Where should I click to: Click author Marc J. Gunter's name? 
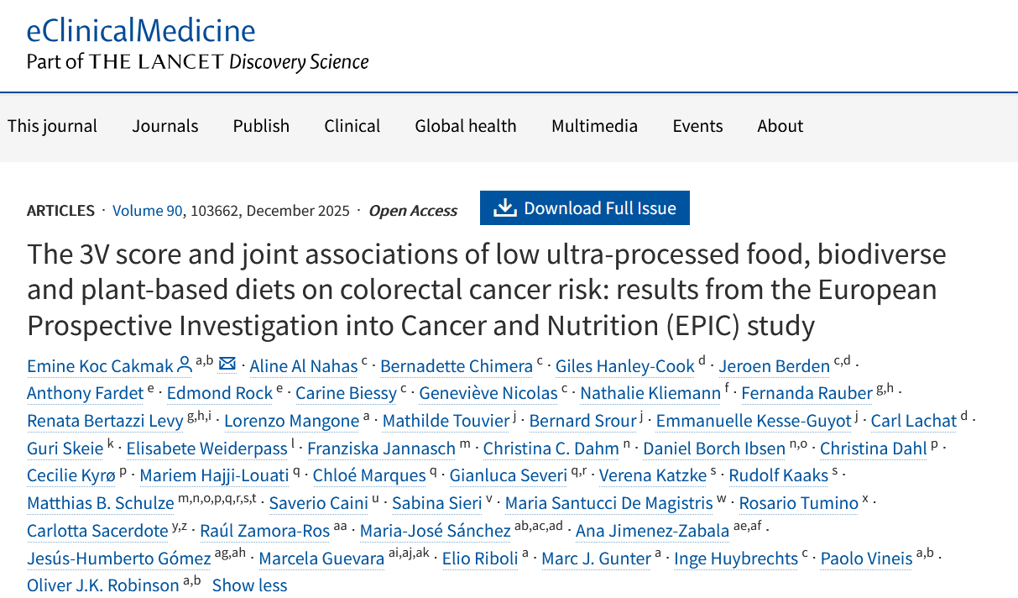[596, 559]
